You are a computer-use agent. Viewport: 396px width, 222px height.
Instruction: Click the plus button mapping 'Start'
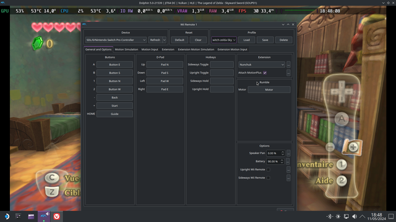114,105
